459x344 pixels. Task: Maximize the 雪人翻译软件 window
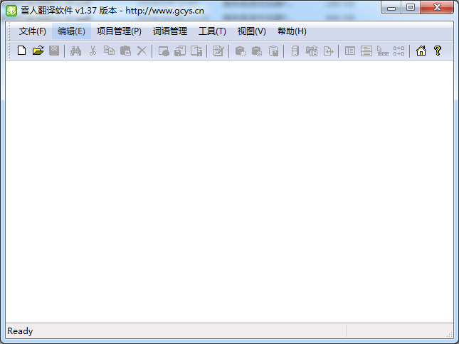tap(411, 8)
